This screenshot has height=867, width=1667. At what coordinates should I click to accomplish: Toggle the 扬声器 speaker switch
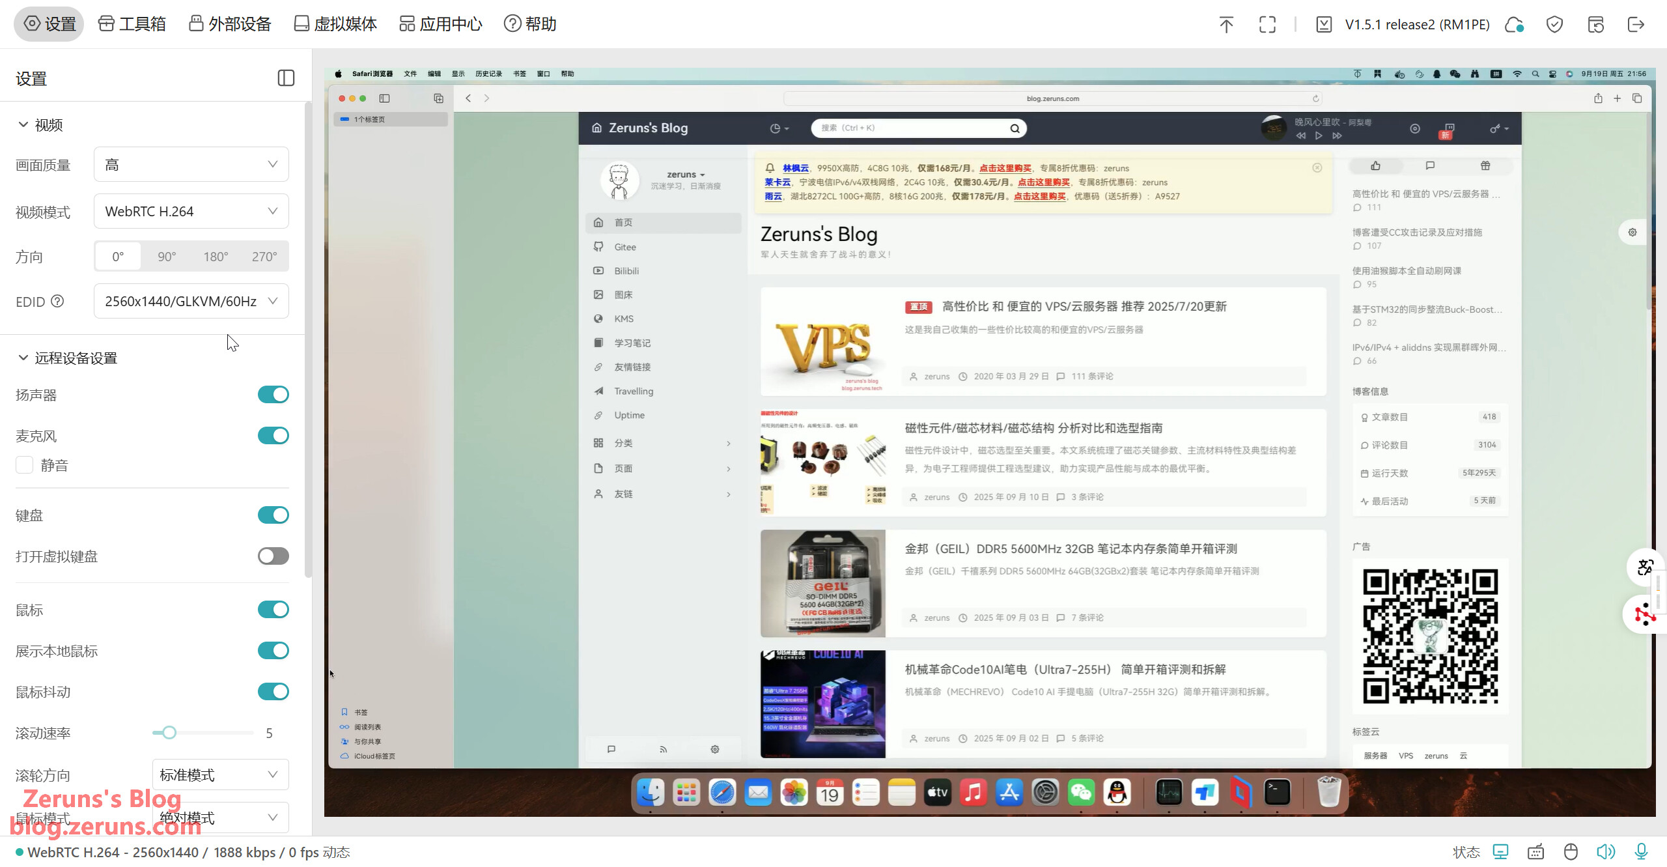[x=273, y=395]
